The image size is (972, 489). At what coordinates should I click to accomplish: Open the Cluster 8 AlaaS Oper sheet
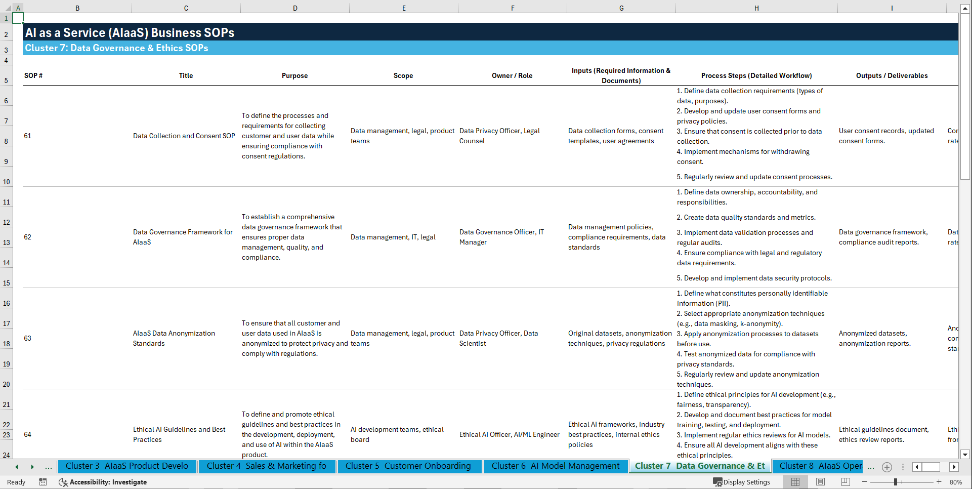click(x=818, y=466)
